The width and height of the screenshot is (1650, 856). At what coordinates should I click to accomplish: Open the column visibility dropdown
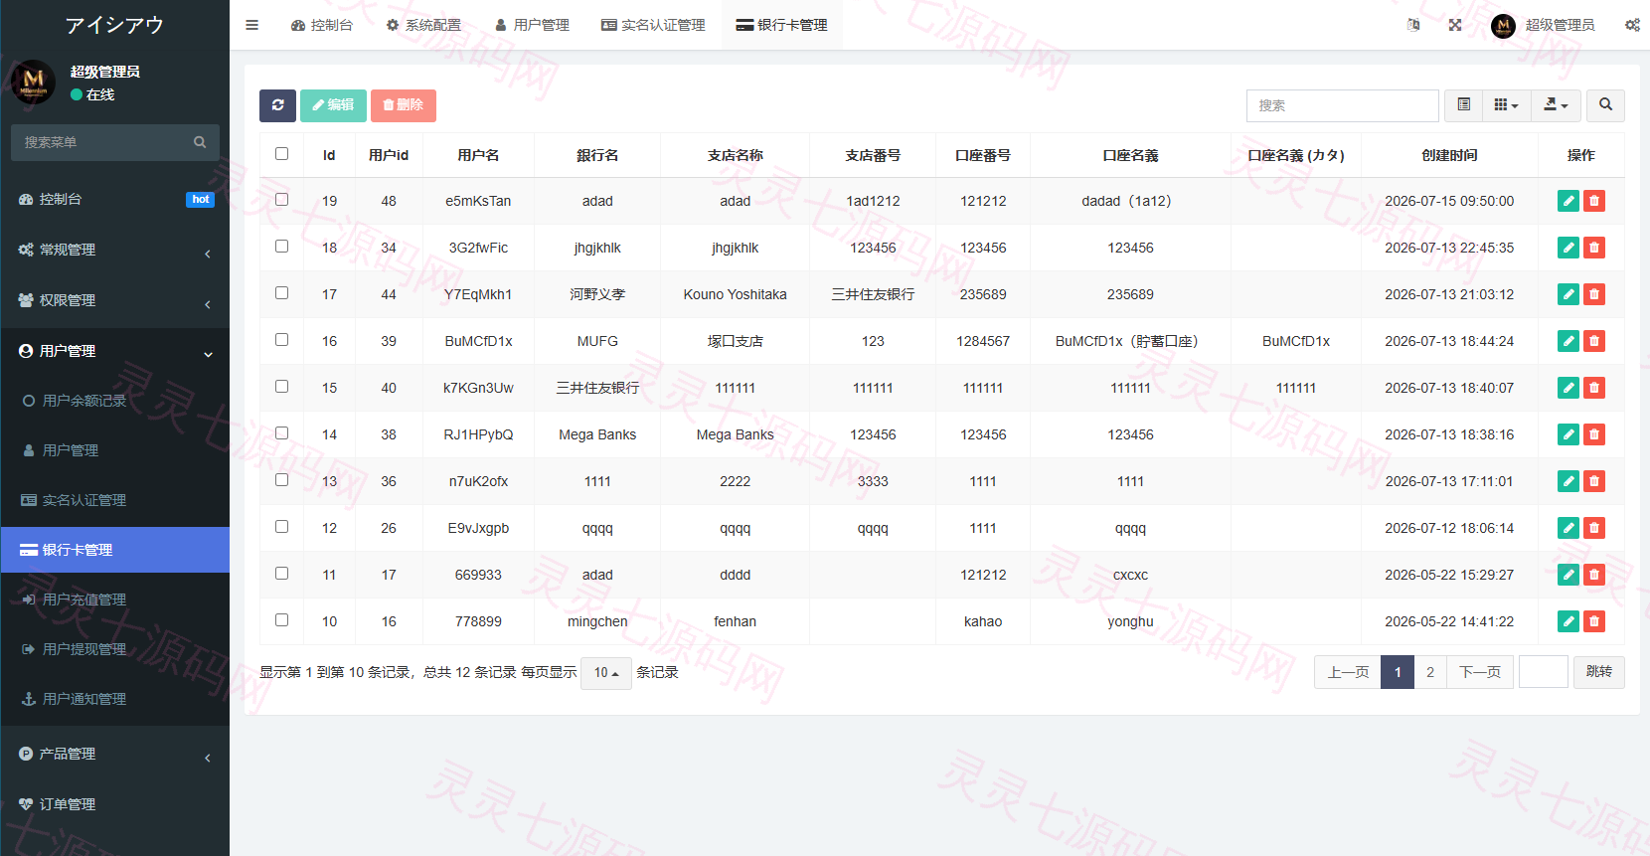coord(1507,105)
